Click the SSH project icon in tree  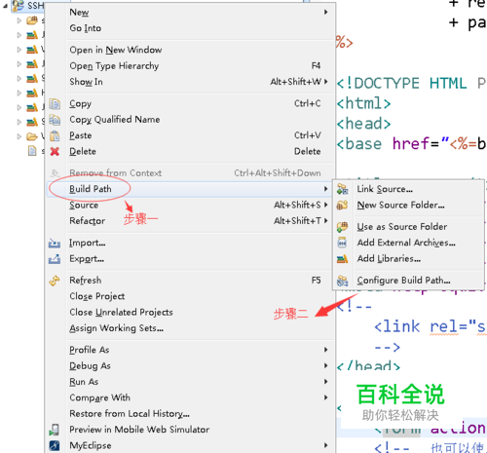[x=19, y=5]
